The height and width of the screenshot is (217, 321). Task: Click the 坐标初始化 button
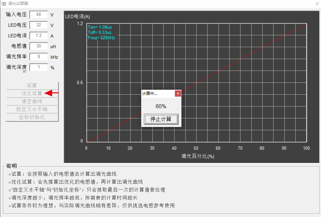pos(32,117)
